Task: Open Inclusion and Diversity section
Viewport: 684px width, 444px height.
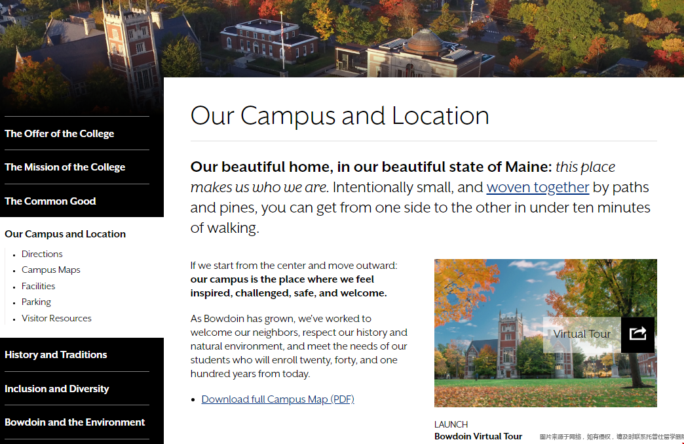Action: (x=57, y=389)
